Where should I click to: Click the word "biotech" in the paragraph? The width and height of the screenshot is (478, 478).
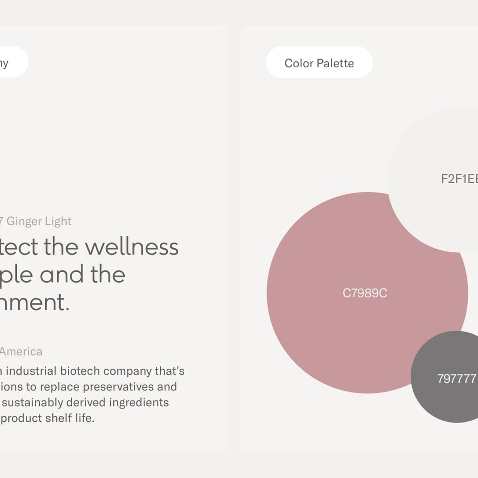coord(79,371)
